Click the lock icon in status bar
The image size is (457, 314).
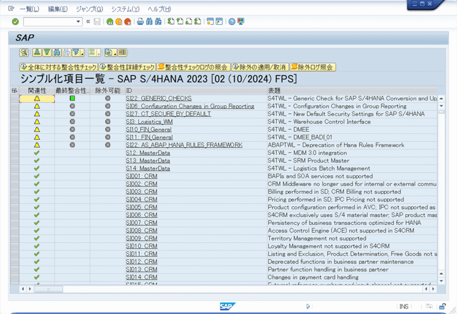coord(442,306)
